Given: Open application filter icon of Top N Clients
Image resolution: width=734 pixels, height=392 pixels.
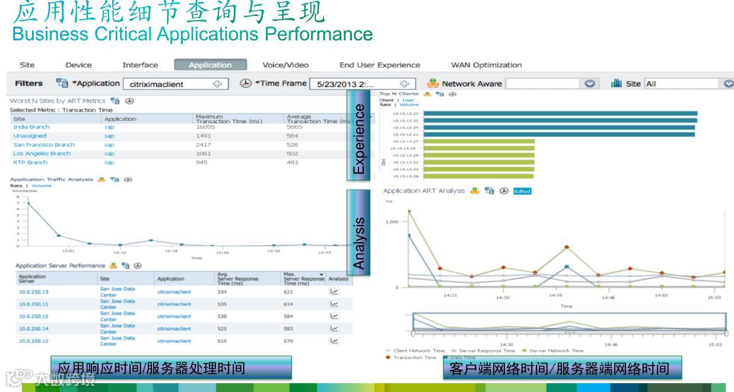Looking at the screenshot, I should coord(440,94).
